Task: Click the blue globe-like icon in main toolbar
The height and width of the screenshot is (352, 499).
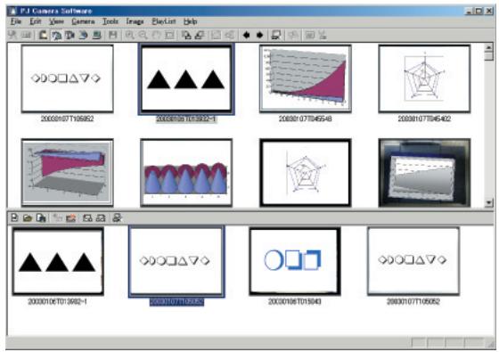Action: click(x=83, y=35)
